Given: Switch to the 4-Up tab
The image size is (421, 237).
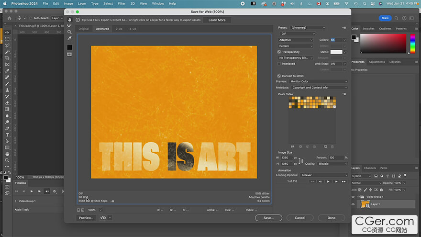Looking at the screenshot, I should point(133,29).
